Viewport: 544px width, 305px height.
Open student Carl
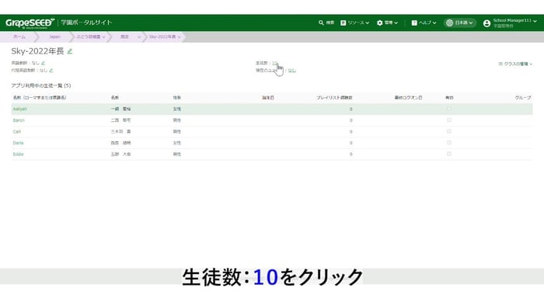[17, 132]
